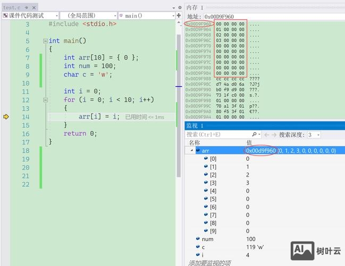The image size is (345, 266).
Task: Open editor settings gear icon above the scrollbar
Action: click(179, 8)
